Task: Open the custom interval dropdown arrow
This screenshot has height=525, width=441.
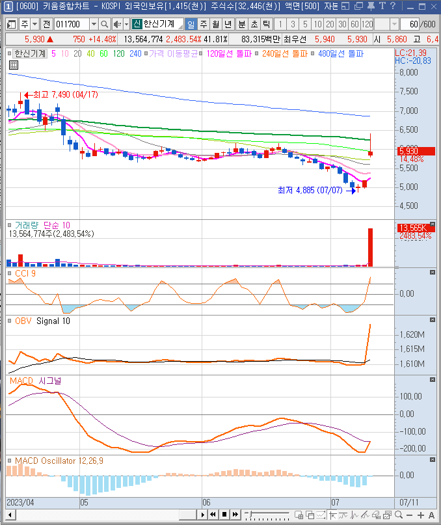Action: [394, 24]
